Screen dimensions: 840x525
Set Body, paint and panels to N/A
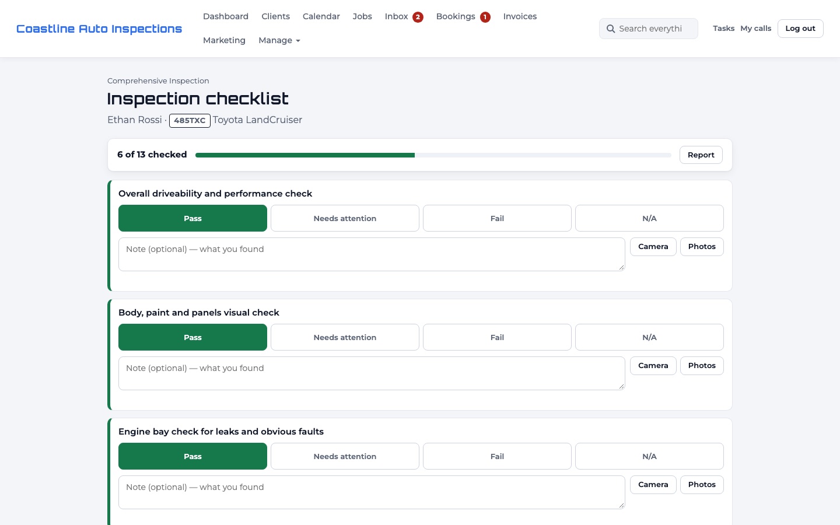649,337
